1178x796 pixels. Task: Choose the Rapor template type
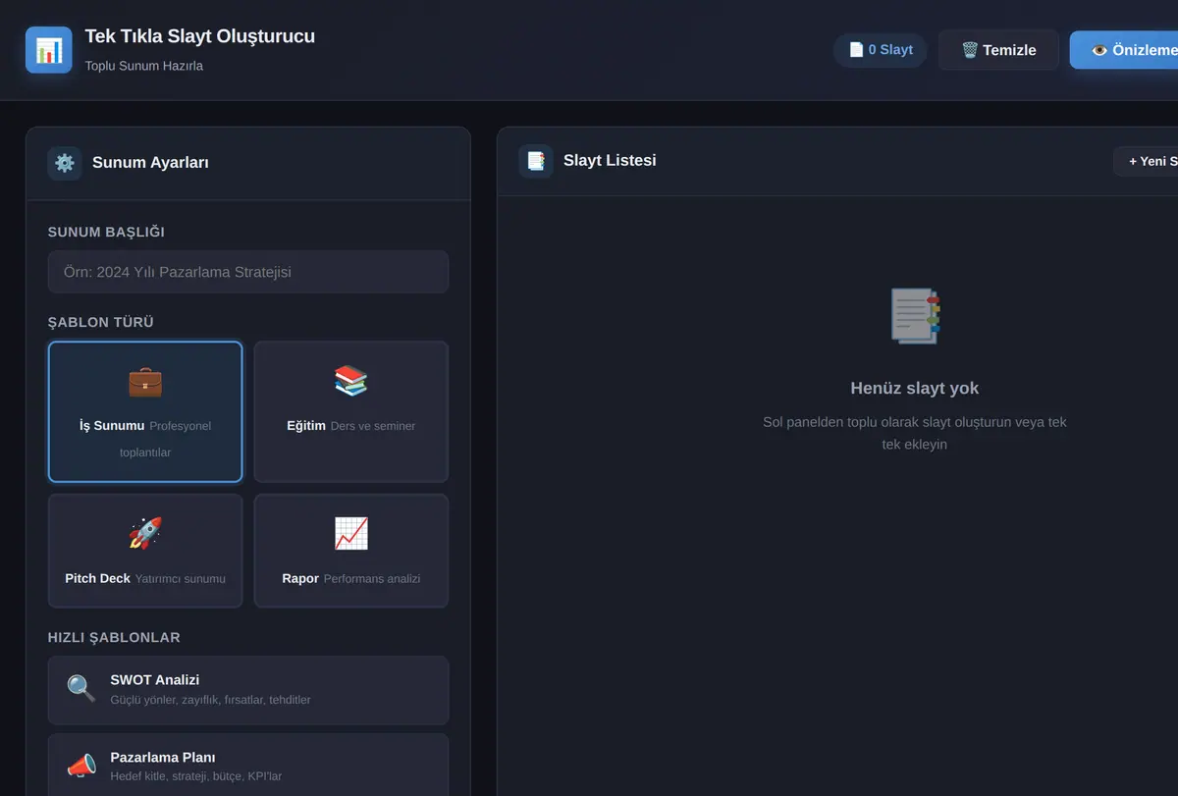[351, 551]
